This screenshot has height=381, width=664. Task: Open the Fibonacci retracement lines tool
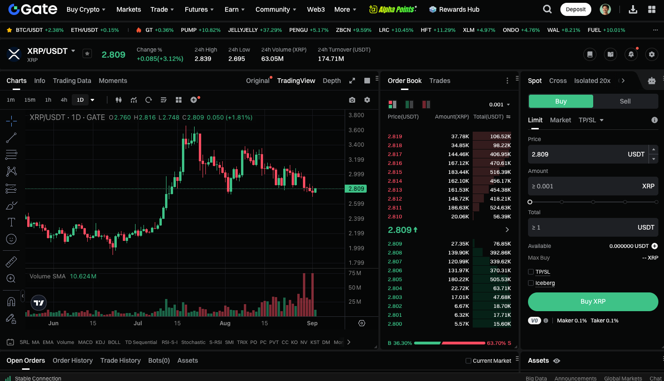(11, 155)
